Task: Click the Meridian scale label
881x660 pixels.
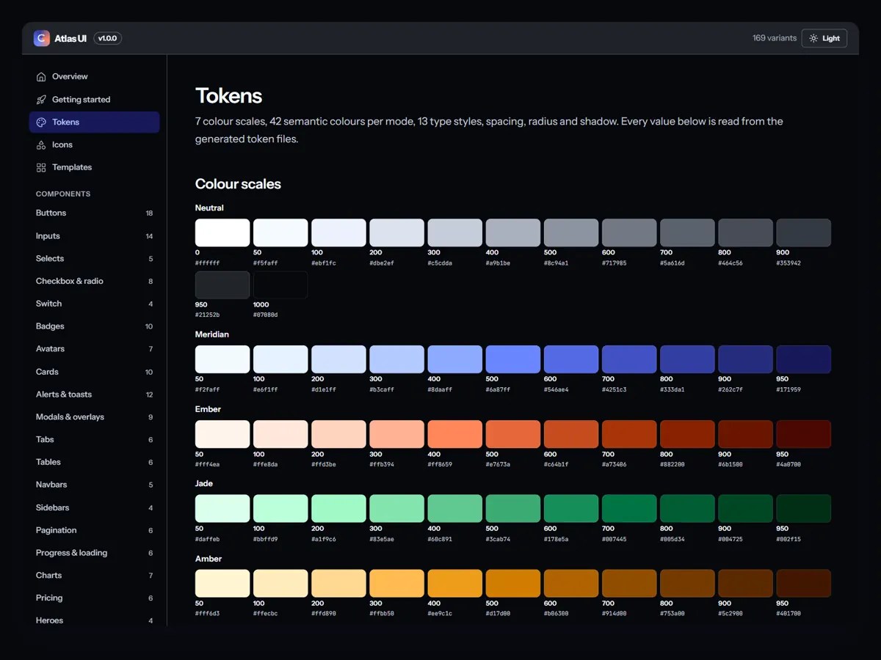Action: [212, 334]
